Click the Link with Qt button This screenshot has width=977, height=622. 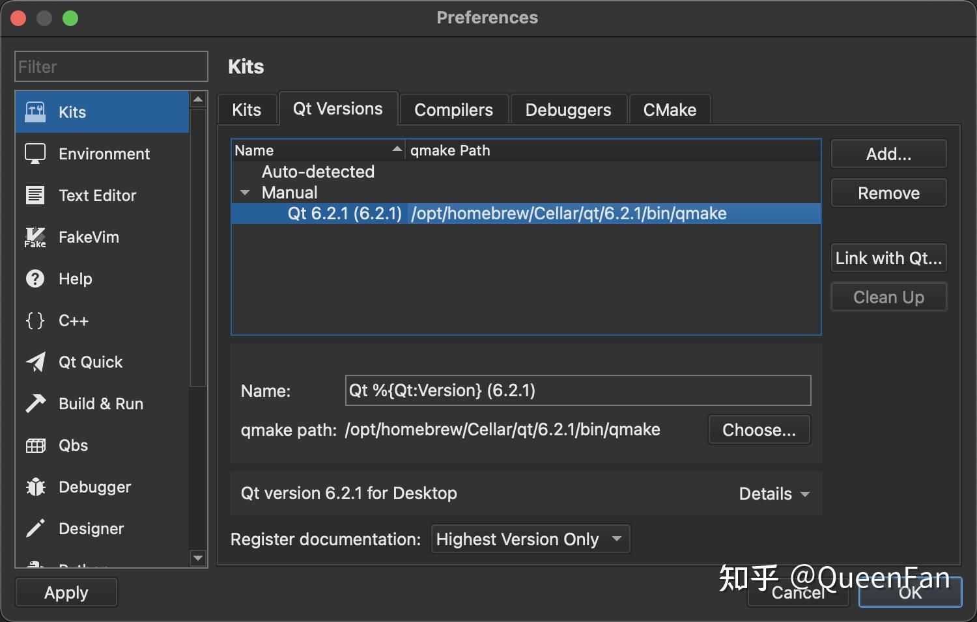(x=888, y=258)
